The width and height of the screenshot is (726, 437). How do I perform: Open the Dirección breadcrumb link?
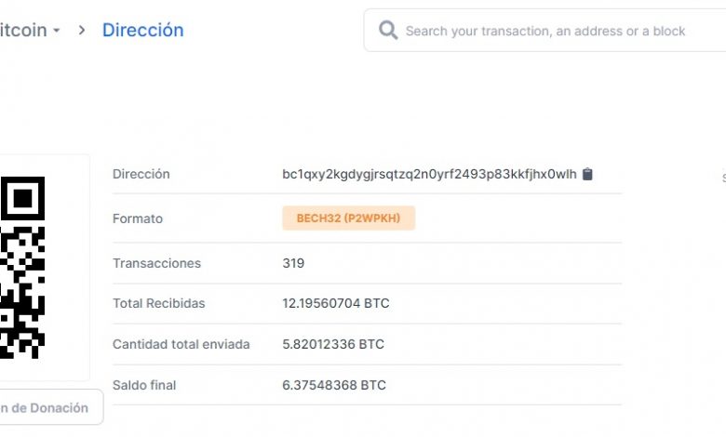point(142,30)
